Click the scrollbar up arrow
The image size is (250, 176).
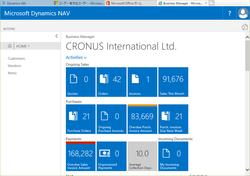coord(247,37)
